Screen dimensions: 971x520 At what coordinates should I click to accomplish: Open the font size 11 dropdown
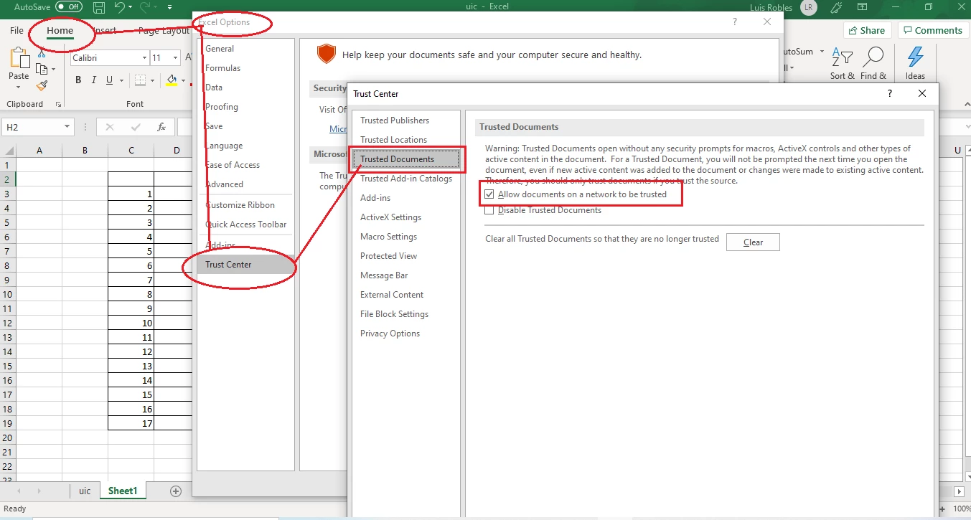pos(176,58)
